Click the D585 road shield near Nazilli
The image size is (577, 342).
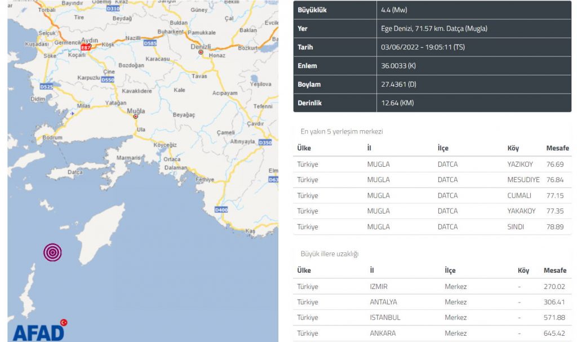150,43
